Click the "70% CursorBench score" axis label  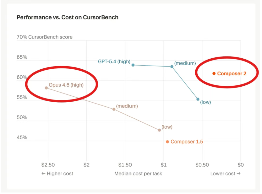(45, 37)
